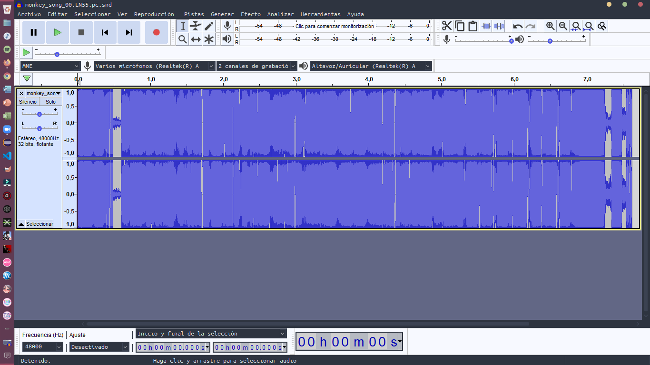Skip to end of the track

(129, 32)
